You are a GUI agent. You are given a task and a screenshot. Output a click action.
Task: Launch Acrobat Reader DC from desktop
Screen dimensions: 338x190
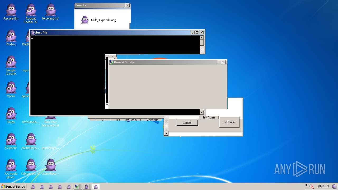tap(31, 13)
